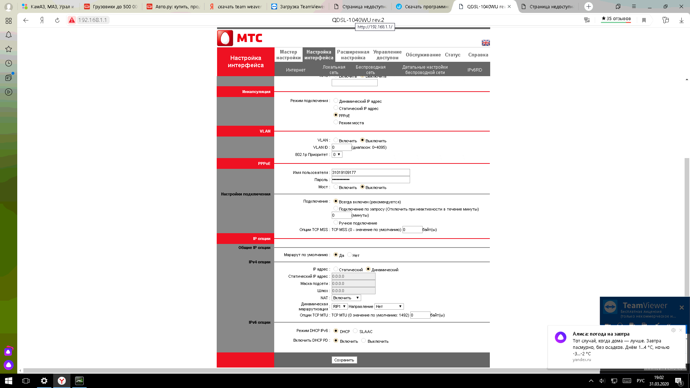Click the Сохранить button
Screen dimensions: 690x388
(344, 360)
